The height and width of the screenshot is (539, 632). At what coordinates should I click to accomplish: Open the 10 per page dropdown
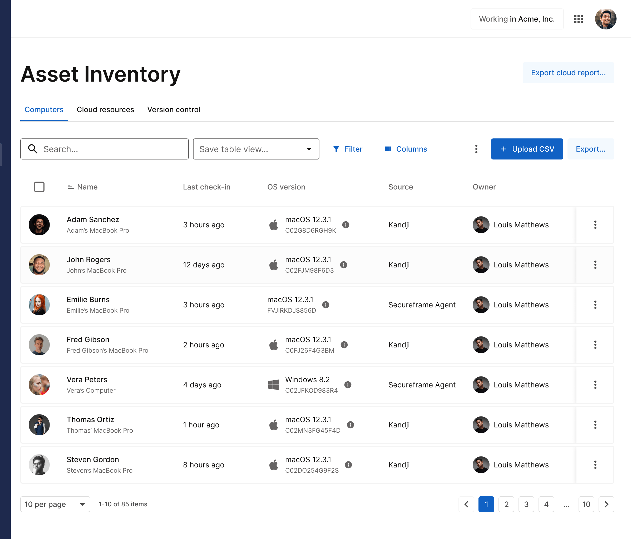click(55, 504)
